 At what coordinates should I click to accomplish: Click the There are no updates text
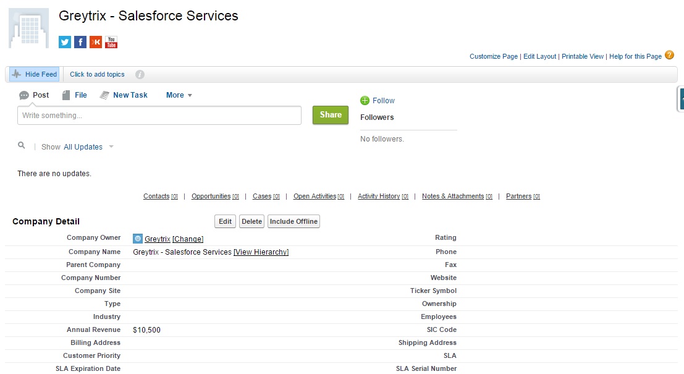click(54, 174)
